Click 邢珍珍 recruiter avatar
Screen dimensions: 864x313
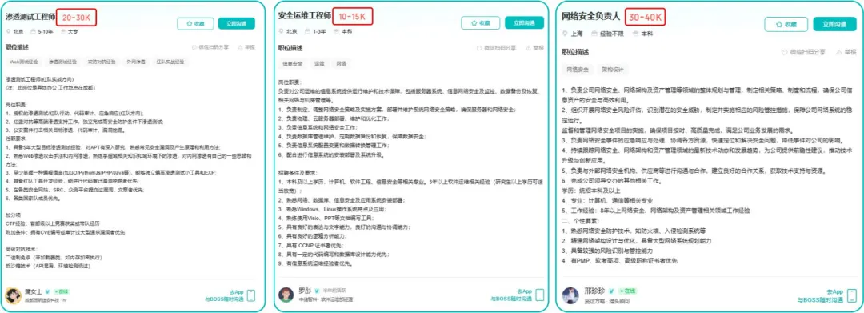(x=570, y=296)
